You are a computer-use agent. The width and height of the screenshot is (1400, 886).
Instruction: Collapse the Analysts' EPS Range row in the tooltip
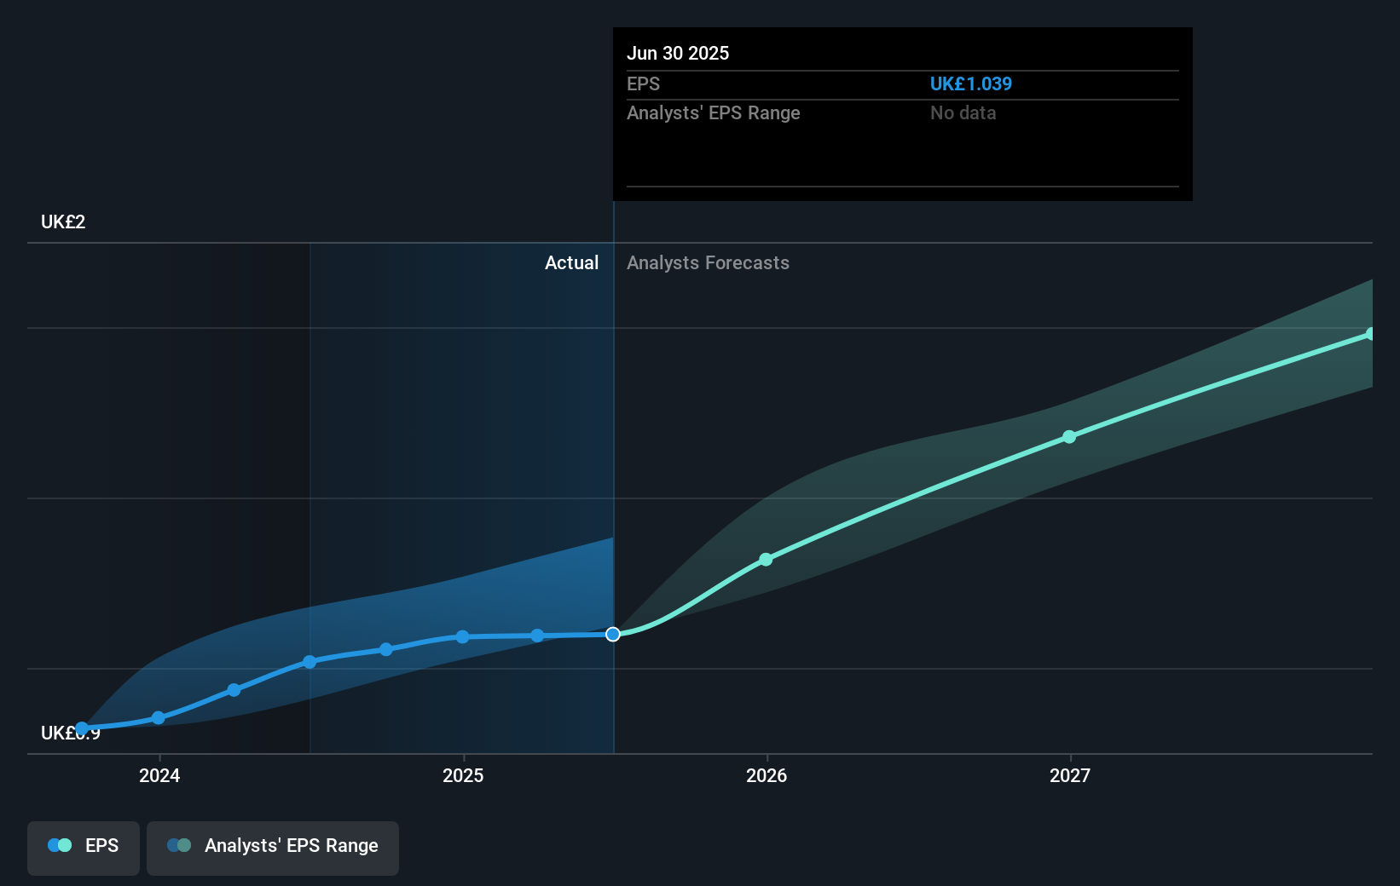pyautogui.click(x=714, y=112)
